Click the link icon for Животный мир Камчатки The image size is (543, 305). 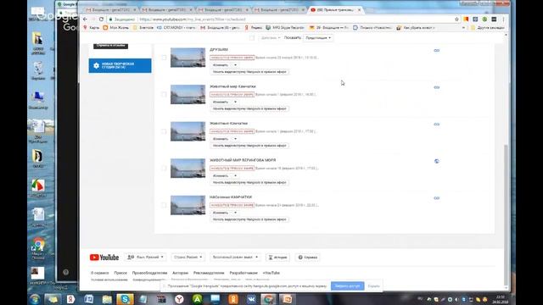coord(437,87)
